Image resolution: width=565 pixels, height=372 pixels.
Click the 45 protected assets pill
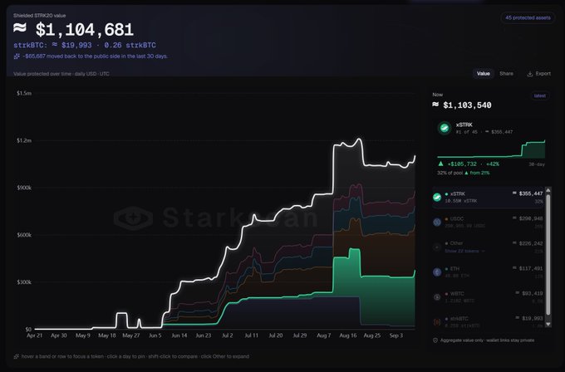528,17
